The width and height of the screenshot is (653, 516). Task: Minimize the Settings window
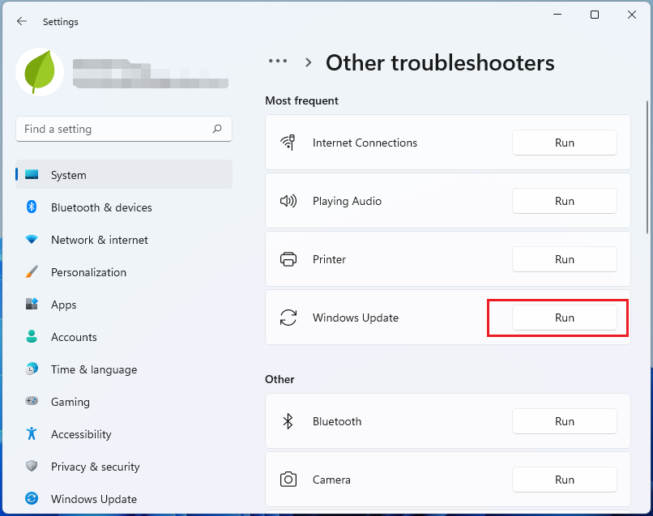click(x=557, y=15)
